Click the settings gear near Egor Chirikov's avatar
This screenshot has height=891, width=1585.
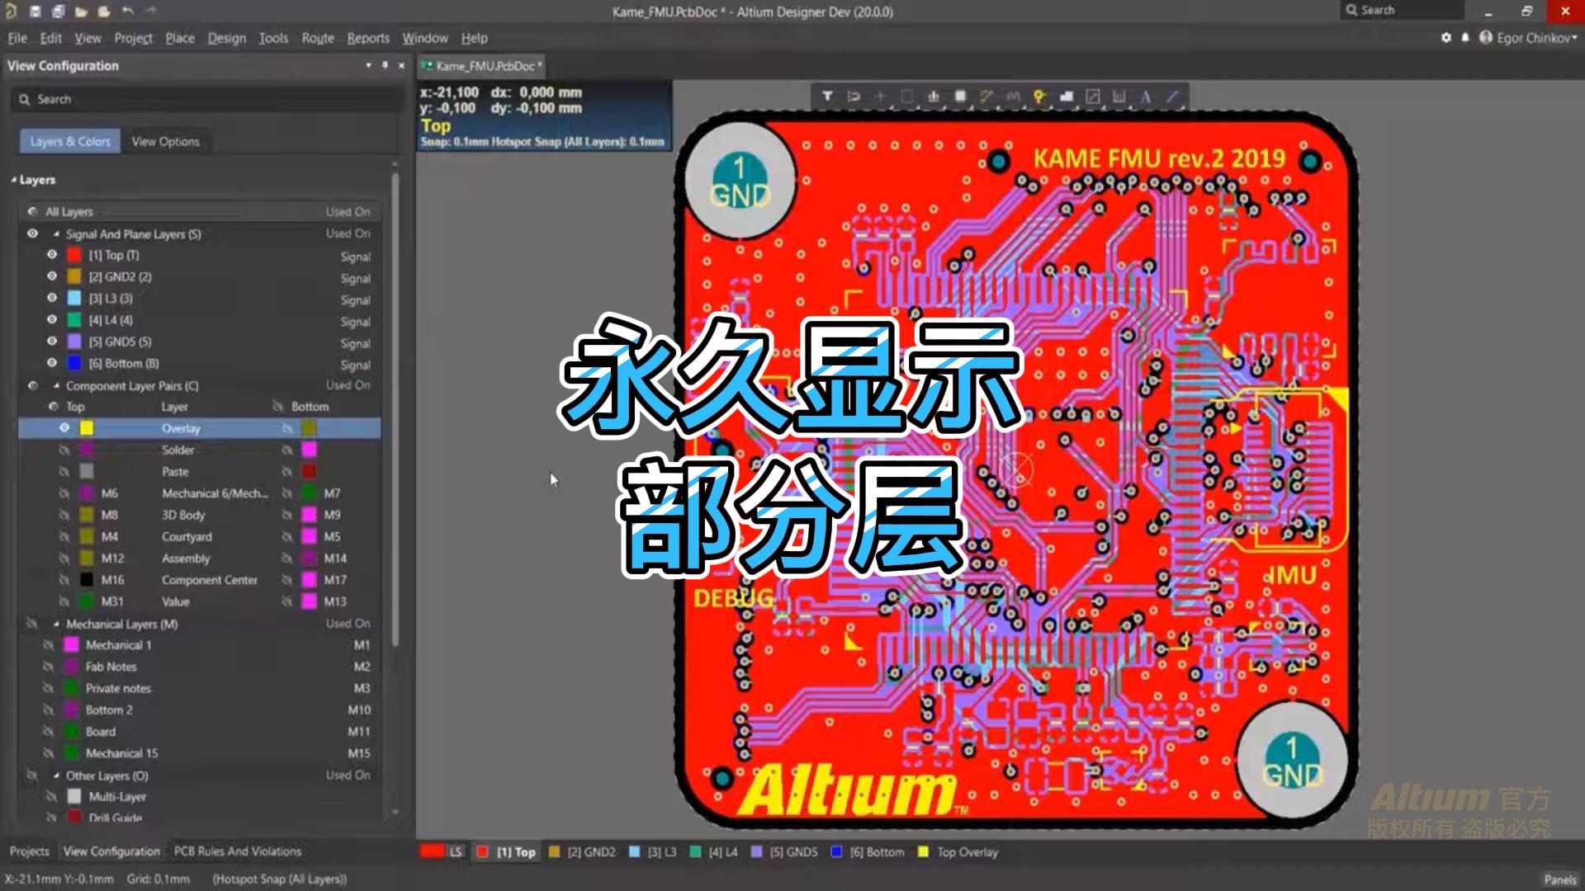[1447, 38]
